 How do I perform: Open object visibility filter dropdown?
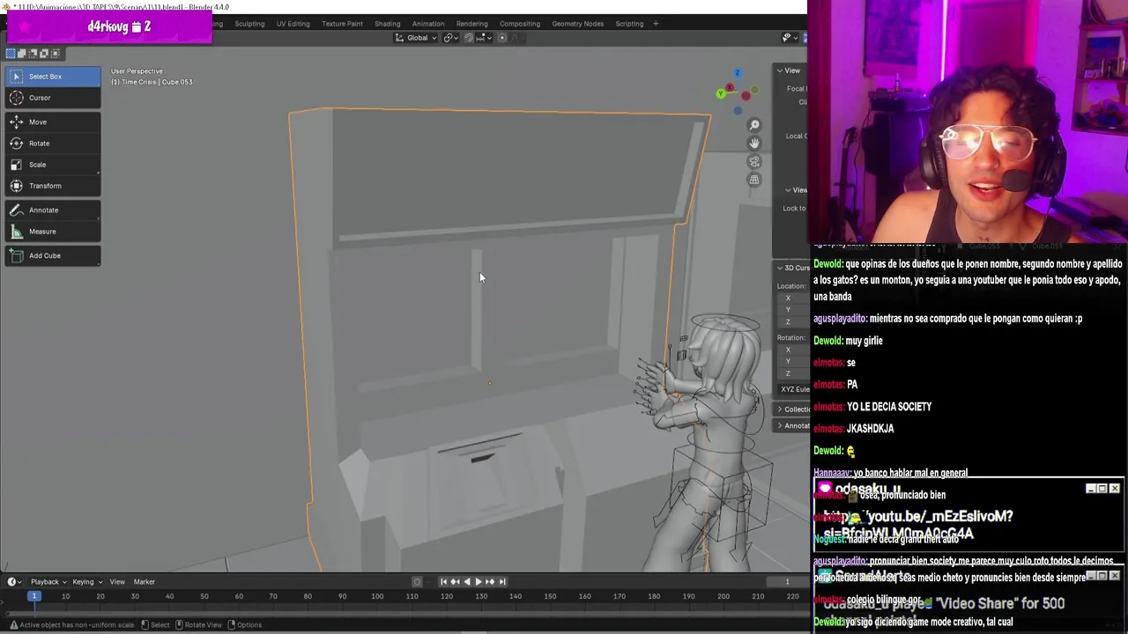789,38
